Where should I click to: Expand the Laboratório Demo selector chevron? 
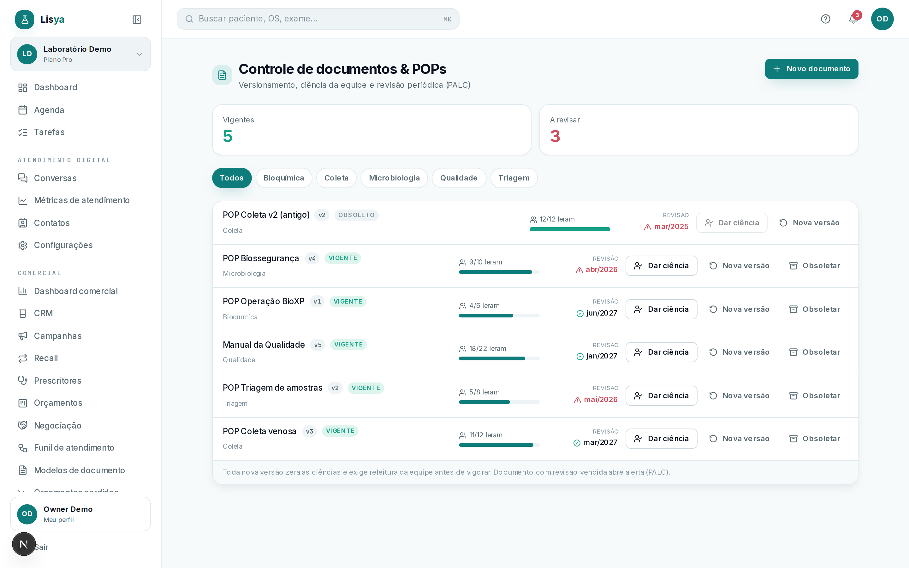pyautogui.click(x=140, y=54)
